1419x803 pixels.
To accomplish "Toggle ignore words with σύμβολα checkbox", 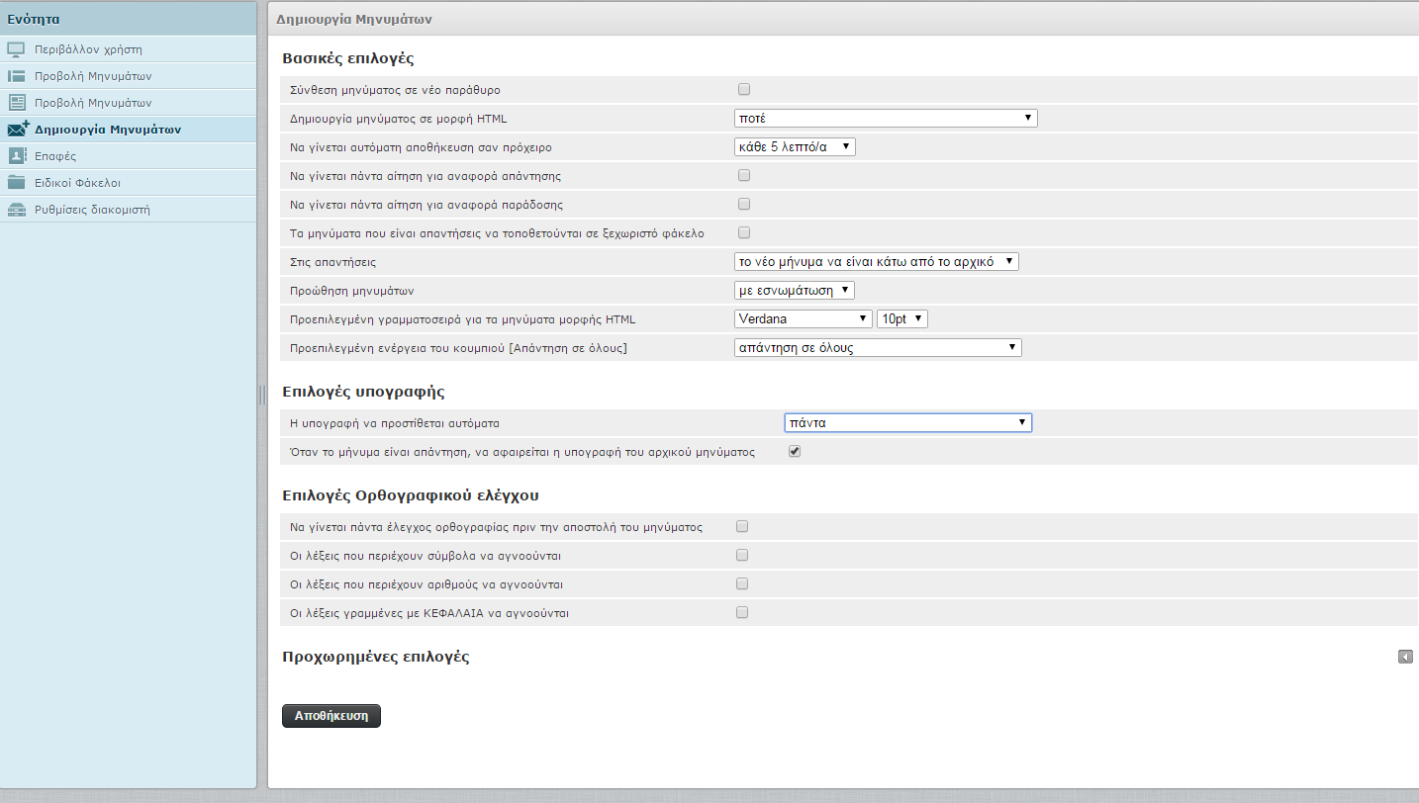I will point(742,555).
